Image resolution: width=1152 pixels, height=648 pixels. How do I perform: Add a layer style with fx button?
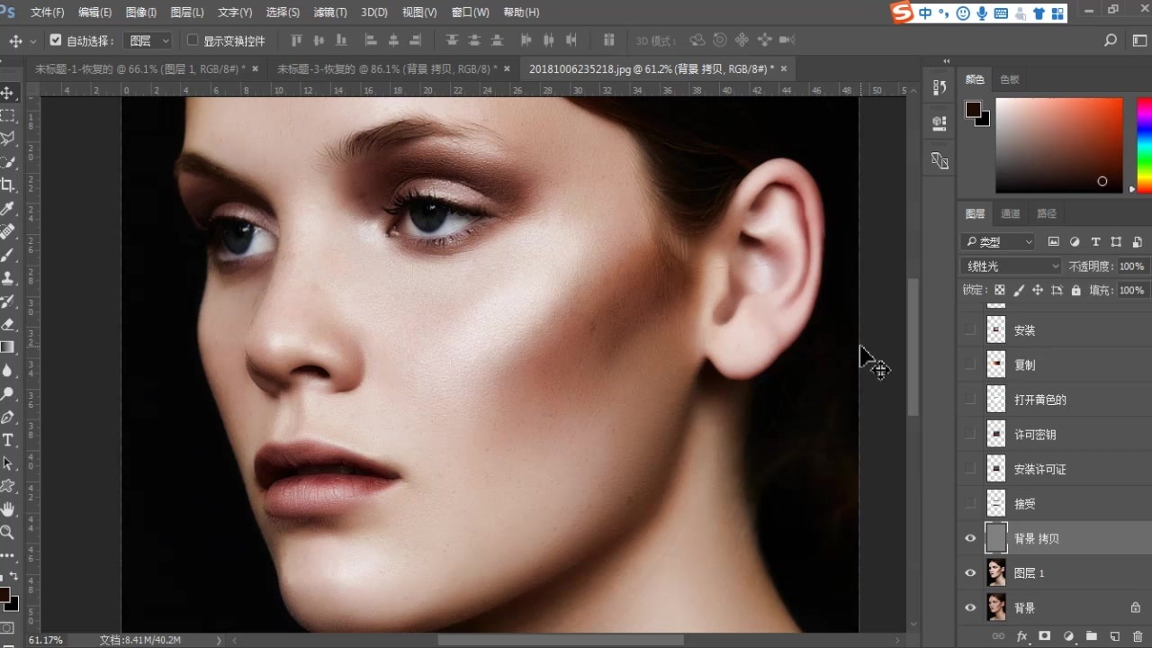(x=1021, y=636)
